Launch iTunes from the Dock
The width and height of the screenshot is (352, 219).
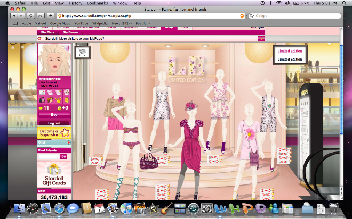click(x=126, y=208)
